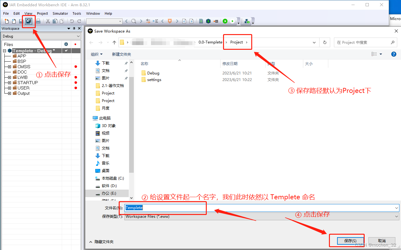Click the Project breadcrumb segment

pos(237,42)
